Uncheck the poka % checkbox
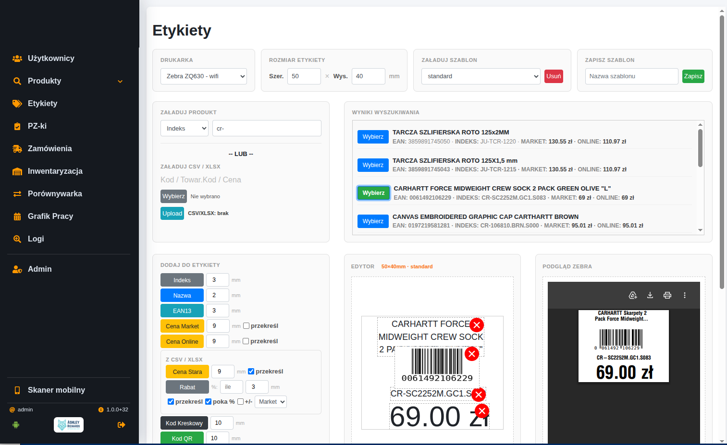727x445 pixels. coord(208,402)
